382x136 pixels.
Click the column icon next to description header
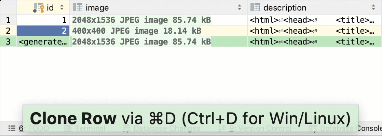(255, 8)
